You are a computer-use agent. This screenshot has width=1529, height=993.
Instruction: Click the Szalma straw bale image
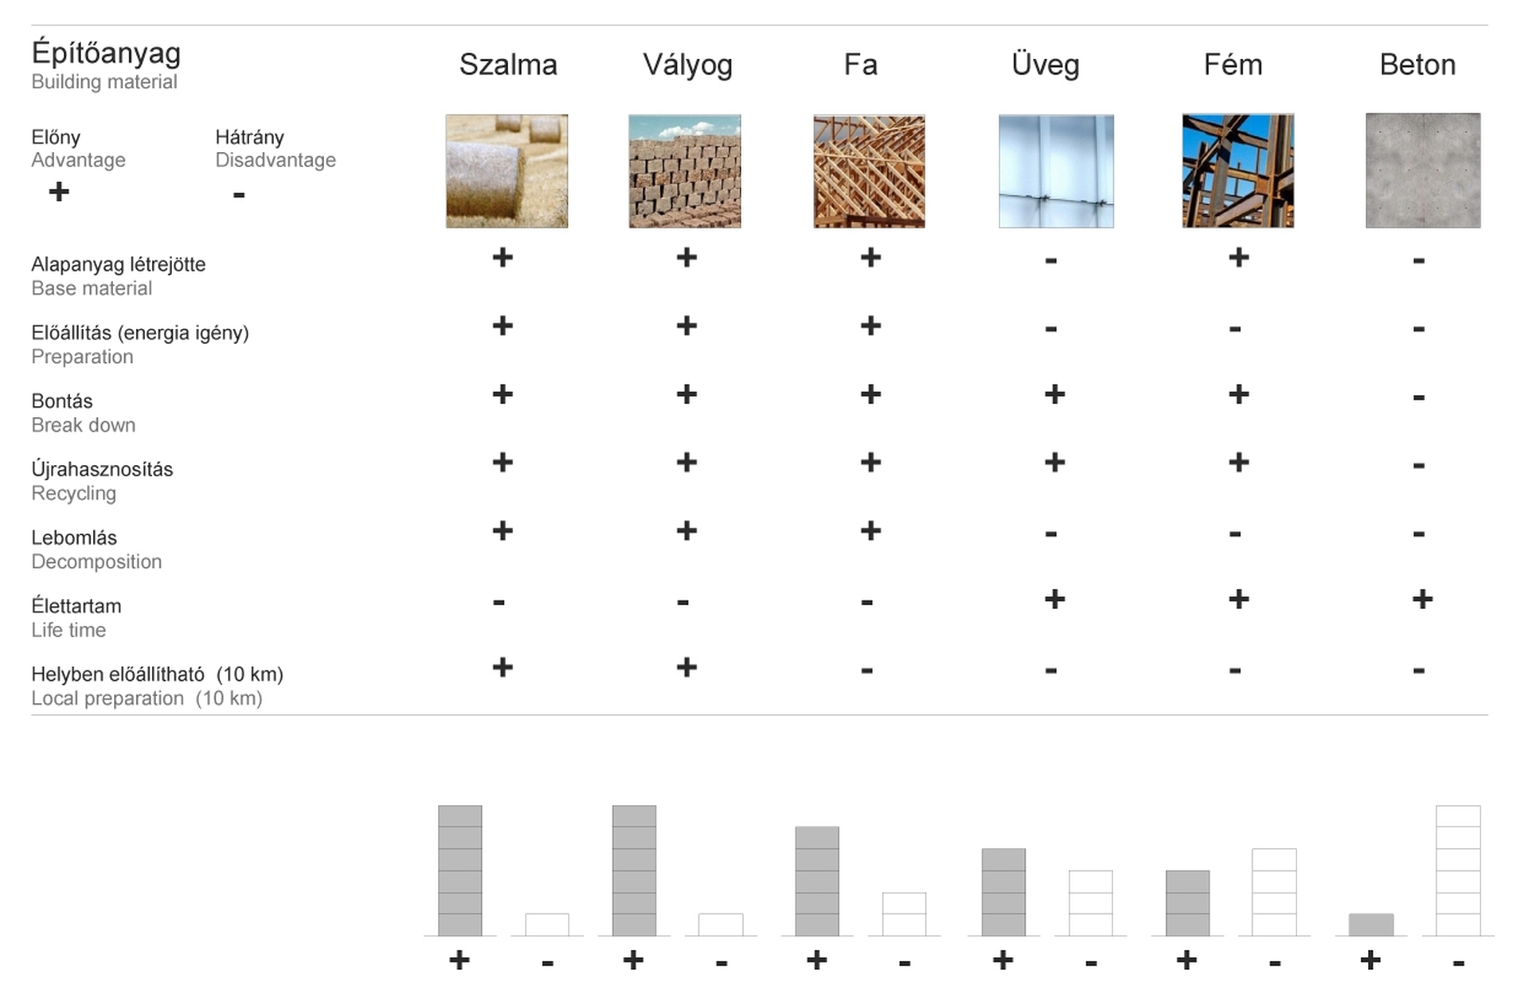coord(506,171)
